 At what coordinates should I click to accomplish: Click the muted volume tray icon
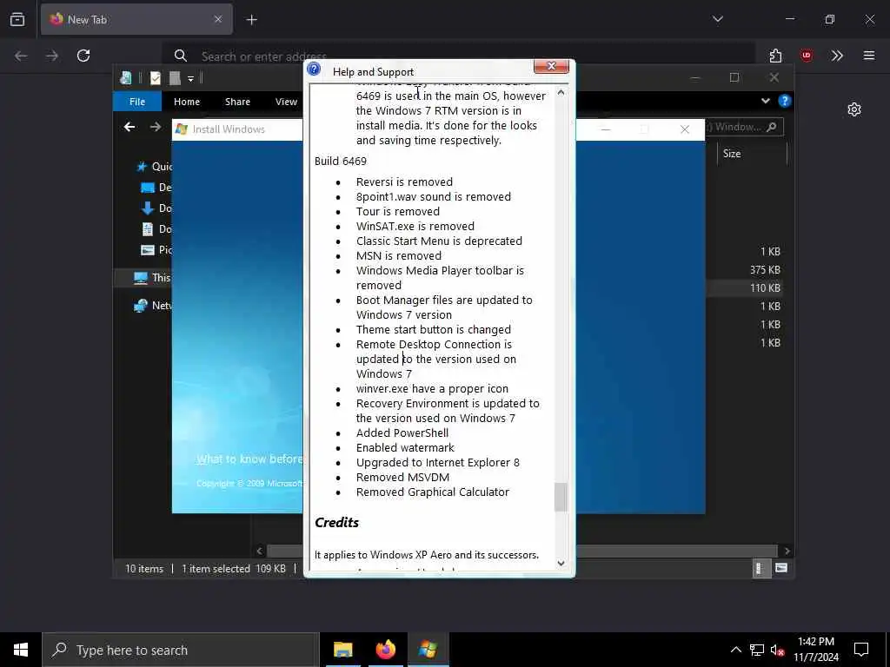(x=778, y=650)
